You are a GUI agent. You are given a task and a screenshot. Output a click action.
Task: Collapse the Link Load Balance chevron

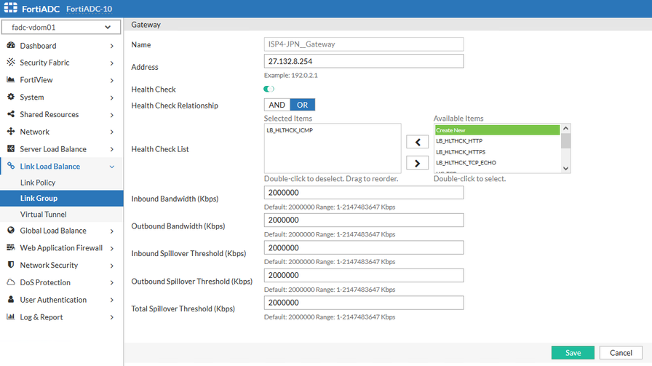111,167
